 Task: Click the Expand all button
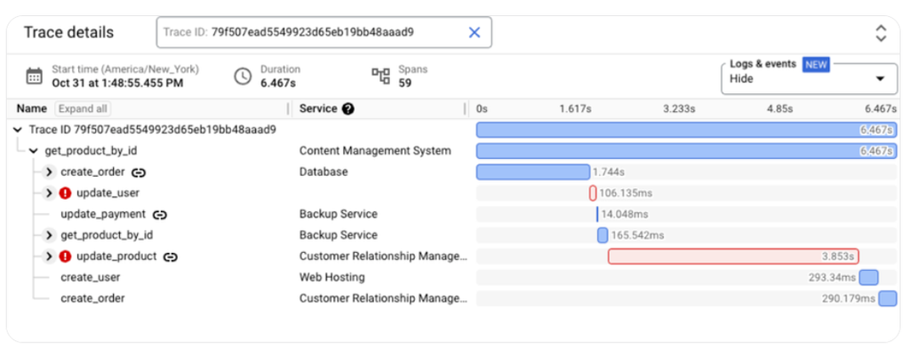pyautogui.click(x=83, y=108)
